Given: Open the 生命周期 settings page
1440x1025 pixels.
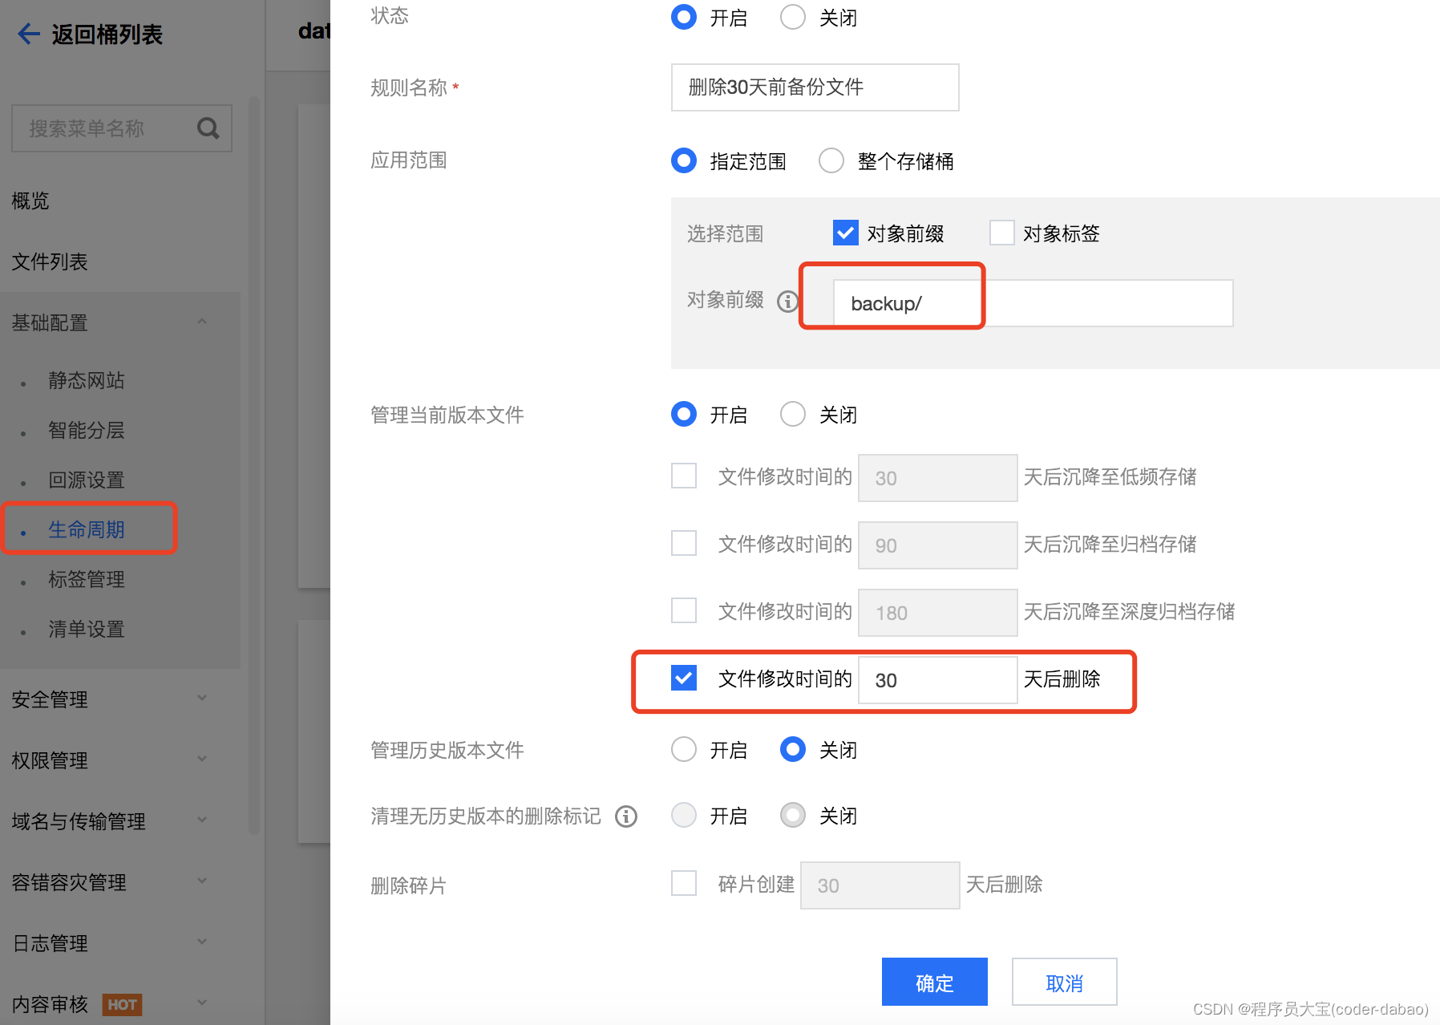Looking at the screenshot, I should [86, 529].
